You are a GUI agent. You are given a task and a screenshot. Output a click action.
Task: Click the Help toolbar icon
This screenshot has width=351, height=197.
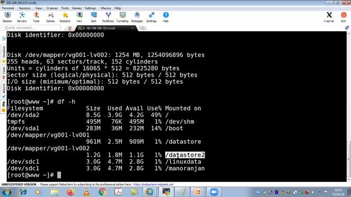[166, 17]
